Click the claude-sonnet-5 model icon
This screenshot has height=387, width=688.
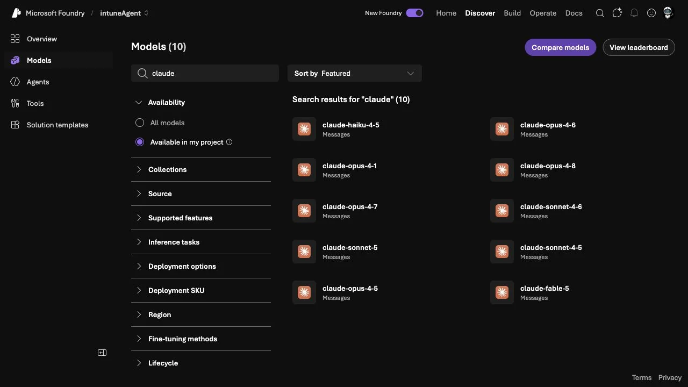304,252
